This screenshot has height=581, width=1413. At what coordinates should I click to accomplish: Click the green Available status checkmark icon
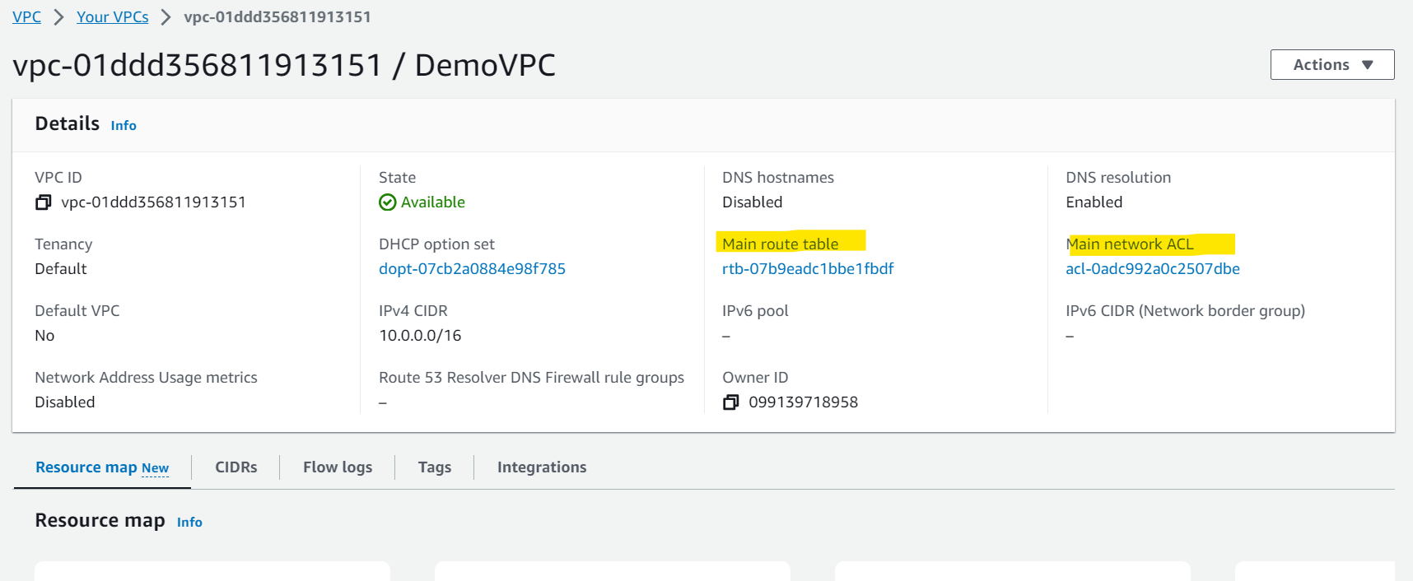[388, 202]
